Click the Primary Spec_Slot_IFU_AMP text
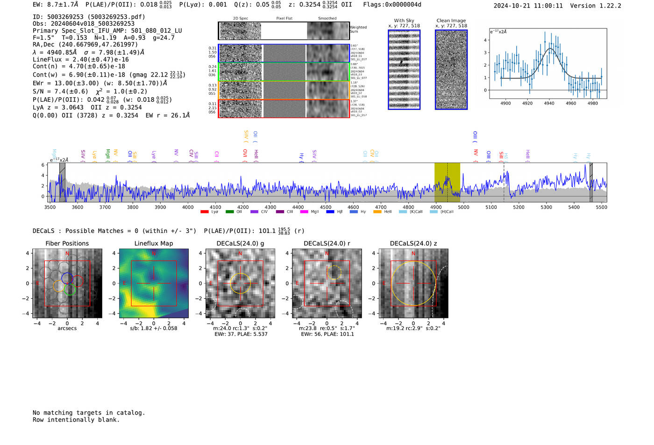 click(x=107, y=31)
